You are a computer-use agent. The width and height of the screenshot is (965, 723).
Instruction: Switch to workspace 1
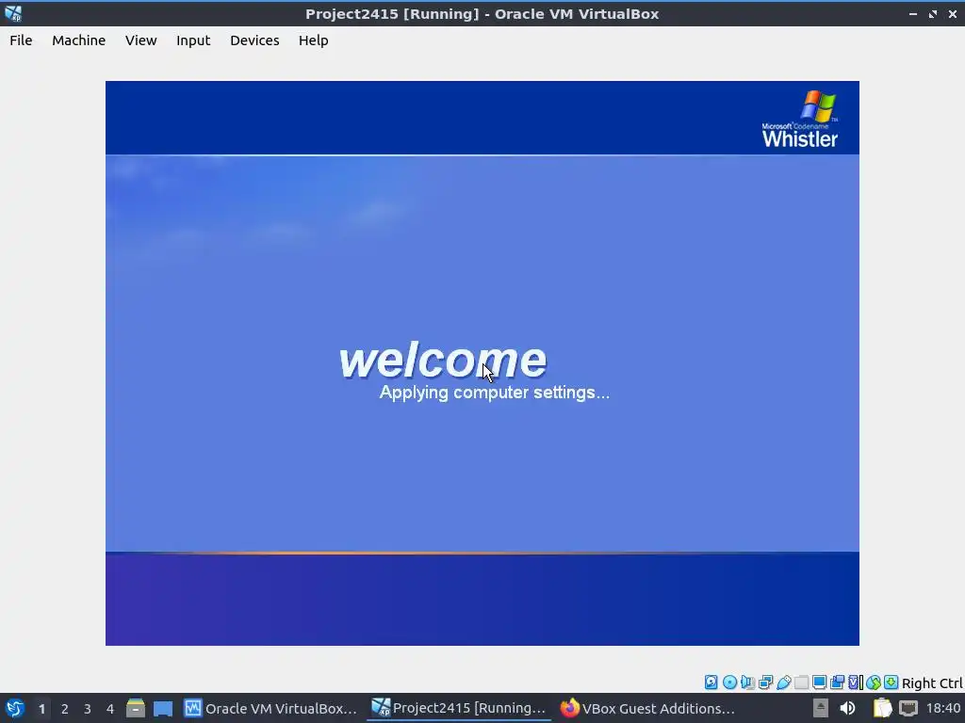click(x=41, y=709)
